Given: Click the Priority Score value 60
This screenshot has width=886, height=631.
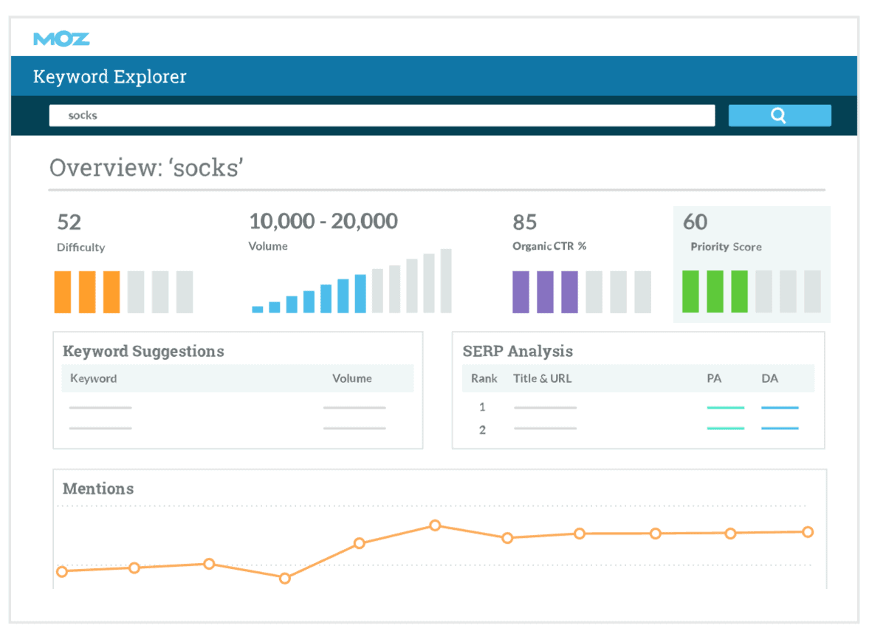Looking at the screenshot, I should pyautogui.click(x=695, y=222).
